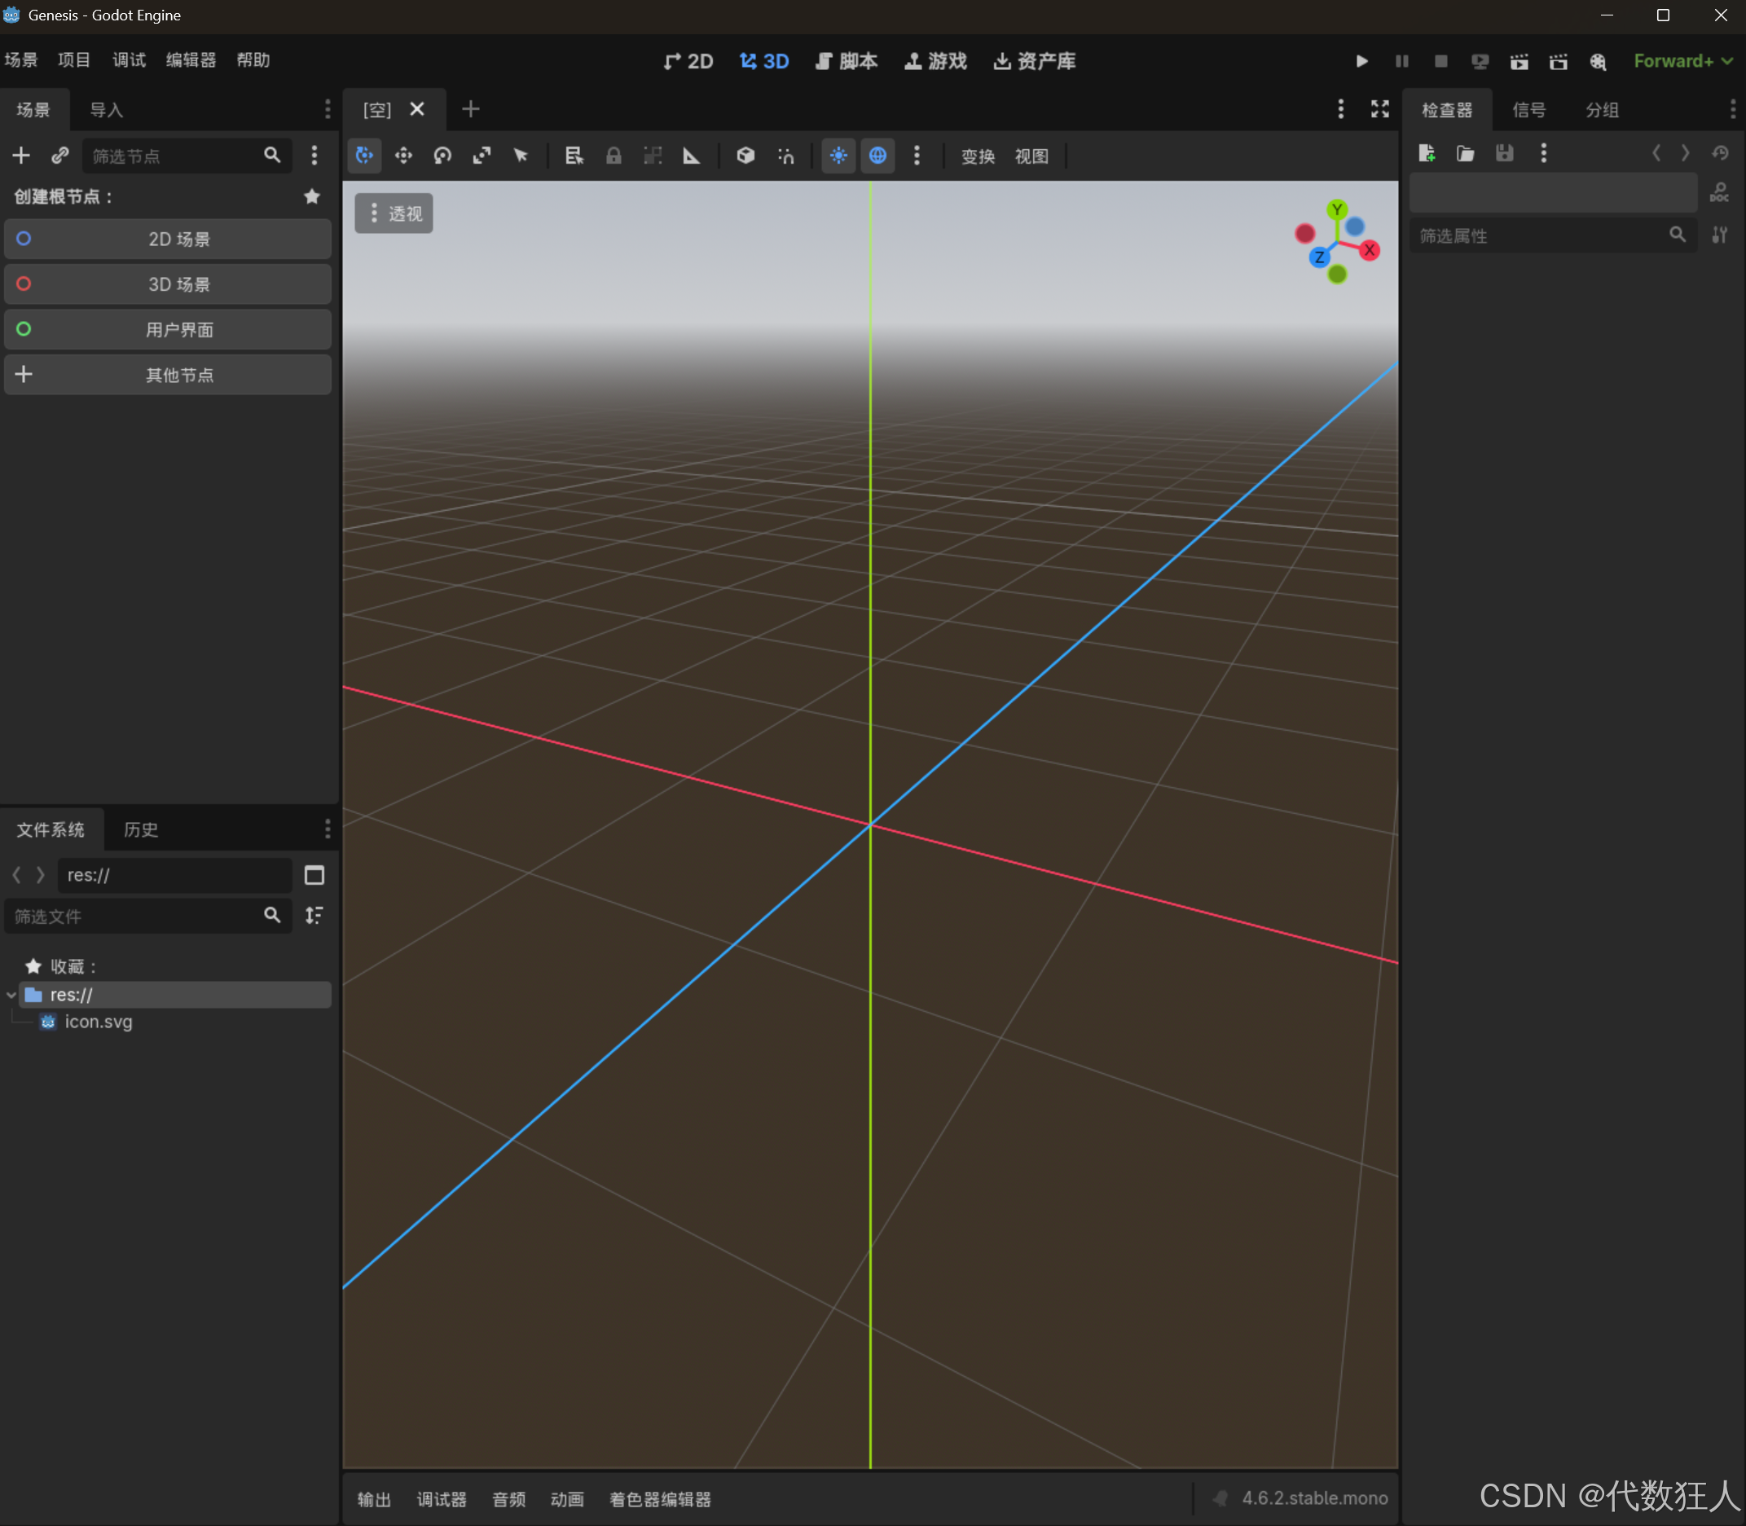Create a 3D 场景 root node
Image resolution: width=1746 pixels, height=1526 pixels.
pyautogui.click(x=168, y=284)
